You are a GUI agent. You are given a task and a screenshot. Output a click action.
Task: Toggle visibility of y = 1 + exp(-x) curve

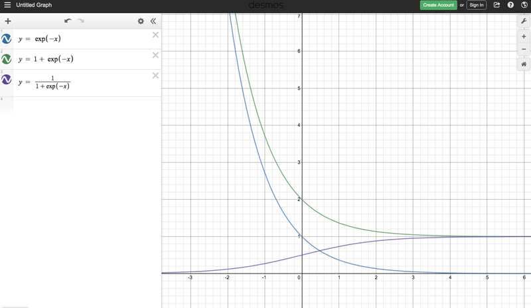tap(7, 59)
